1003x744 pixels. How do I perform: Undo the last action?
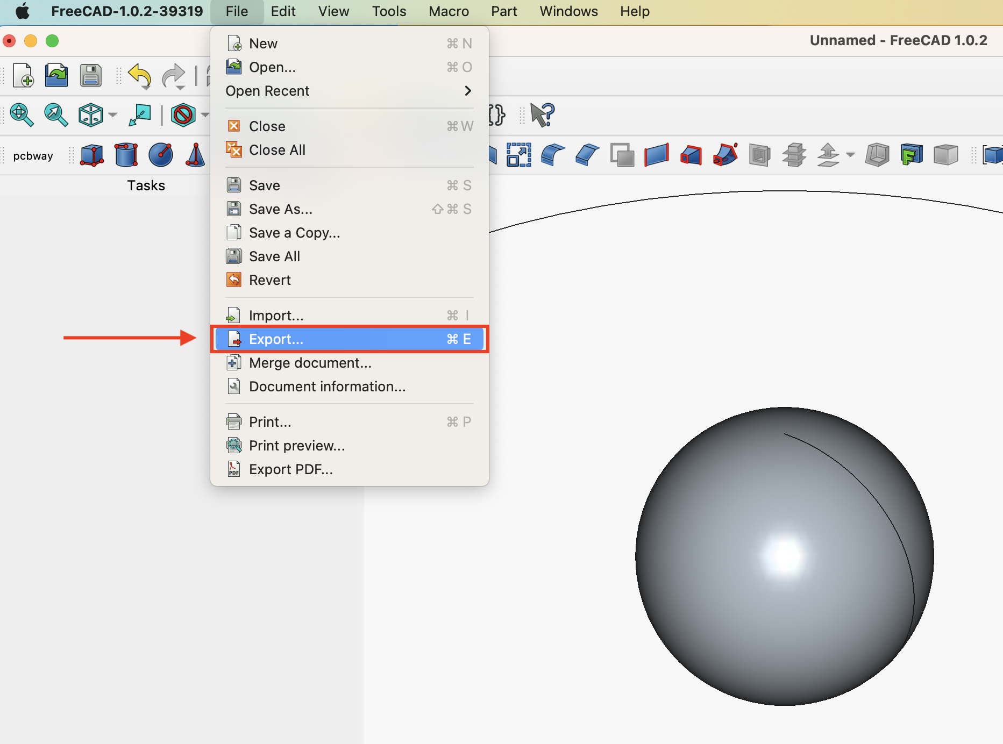point(139,75)
